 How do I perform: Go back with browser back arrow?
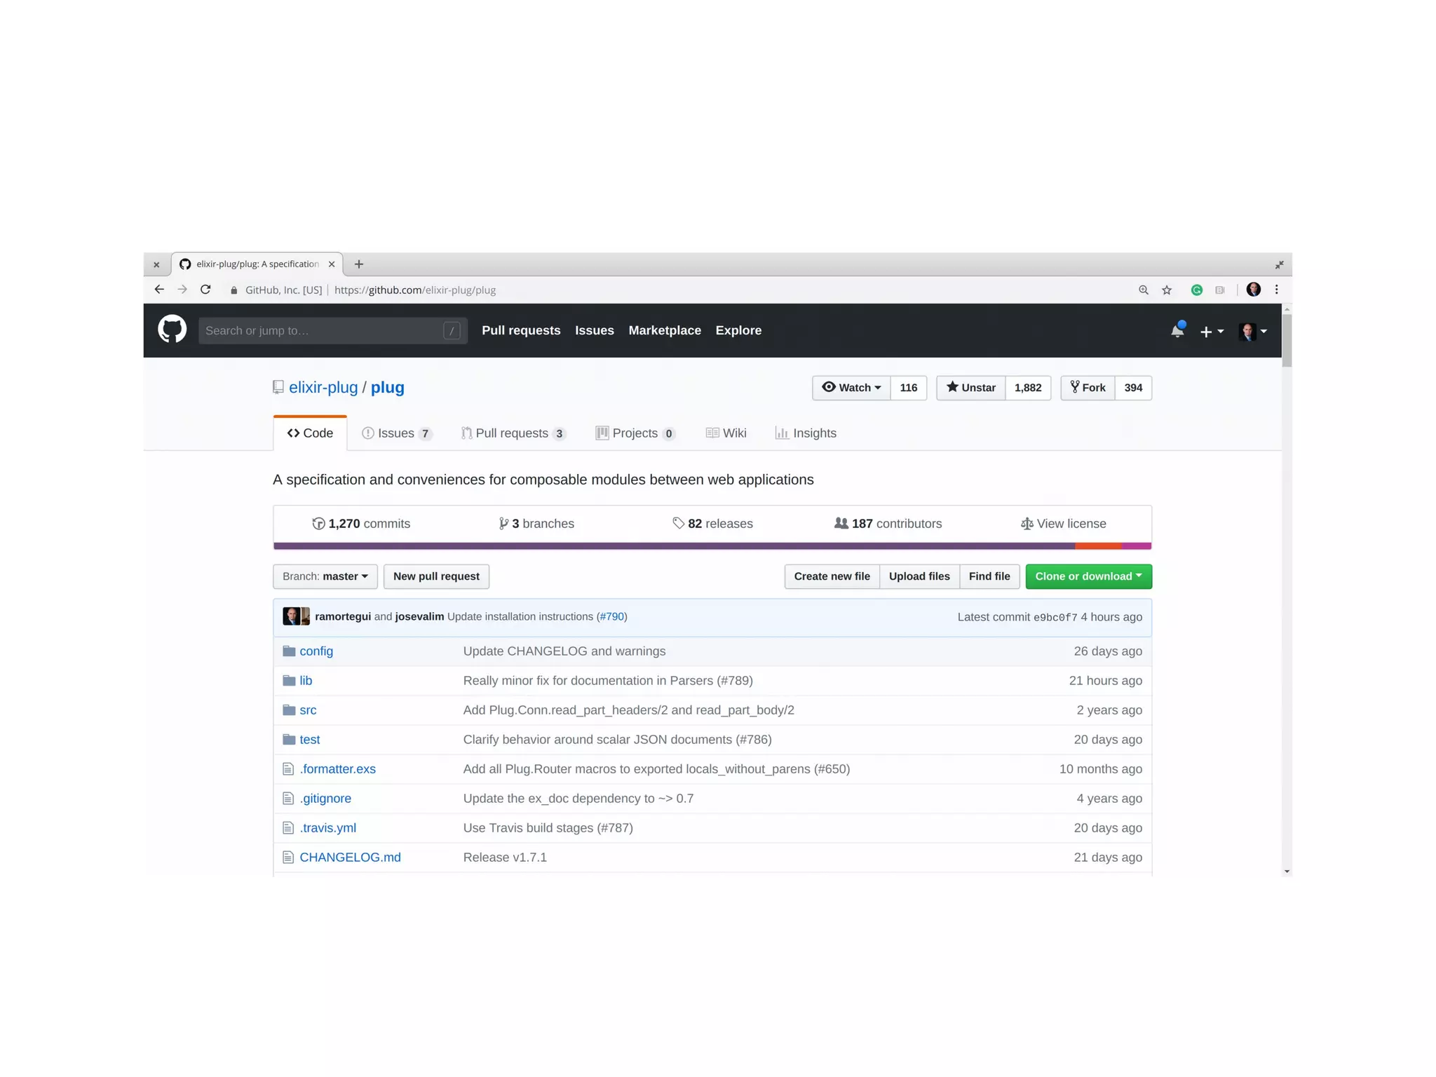(x=159, y=290)
